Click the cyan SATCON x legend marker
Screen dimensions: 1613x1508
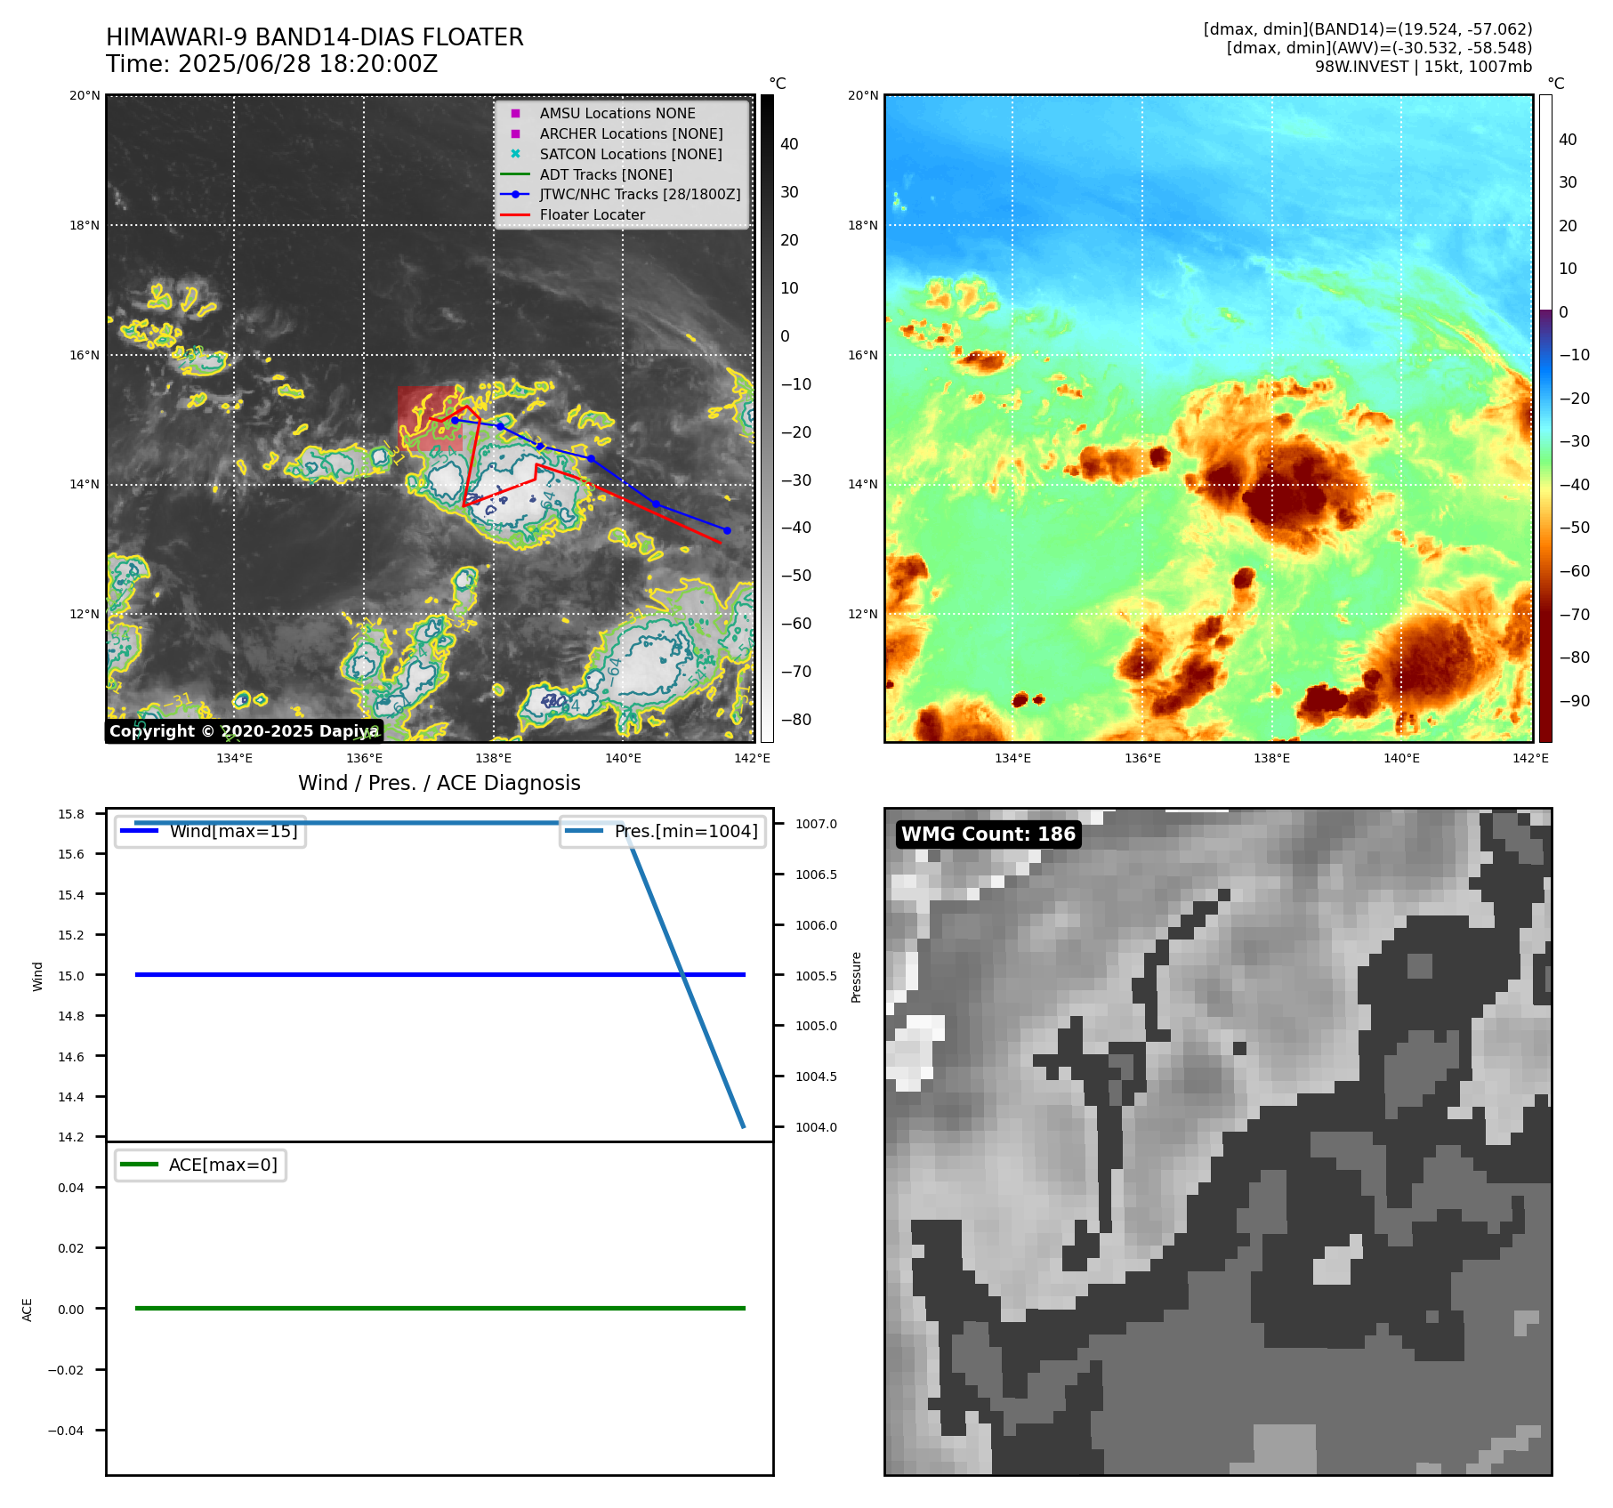pos(515,154)
